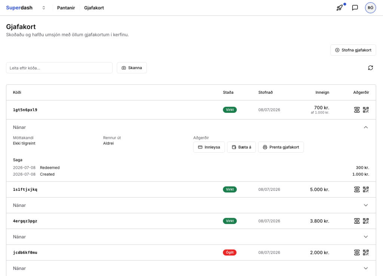
Task: Click the Kóði column header
Action: [x=17, y=92]
